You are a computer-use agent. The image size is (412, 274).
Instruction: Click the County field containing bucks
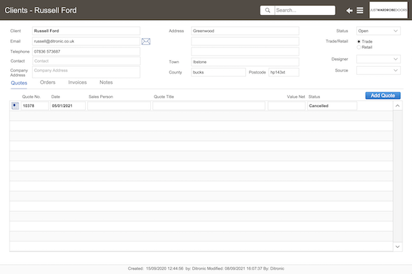218,72
